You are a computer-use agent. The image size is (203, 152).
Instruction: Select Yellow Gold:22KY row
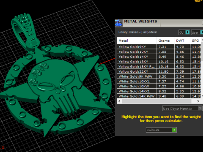[159, 71]
